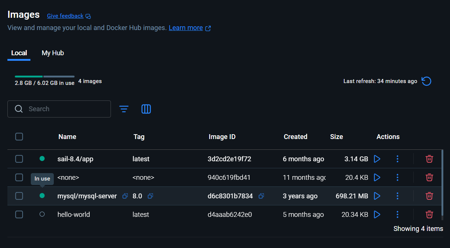Check the hello-world image checkbox

(x=19, y=214)
